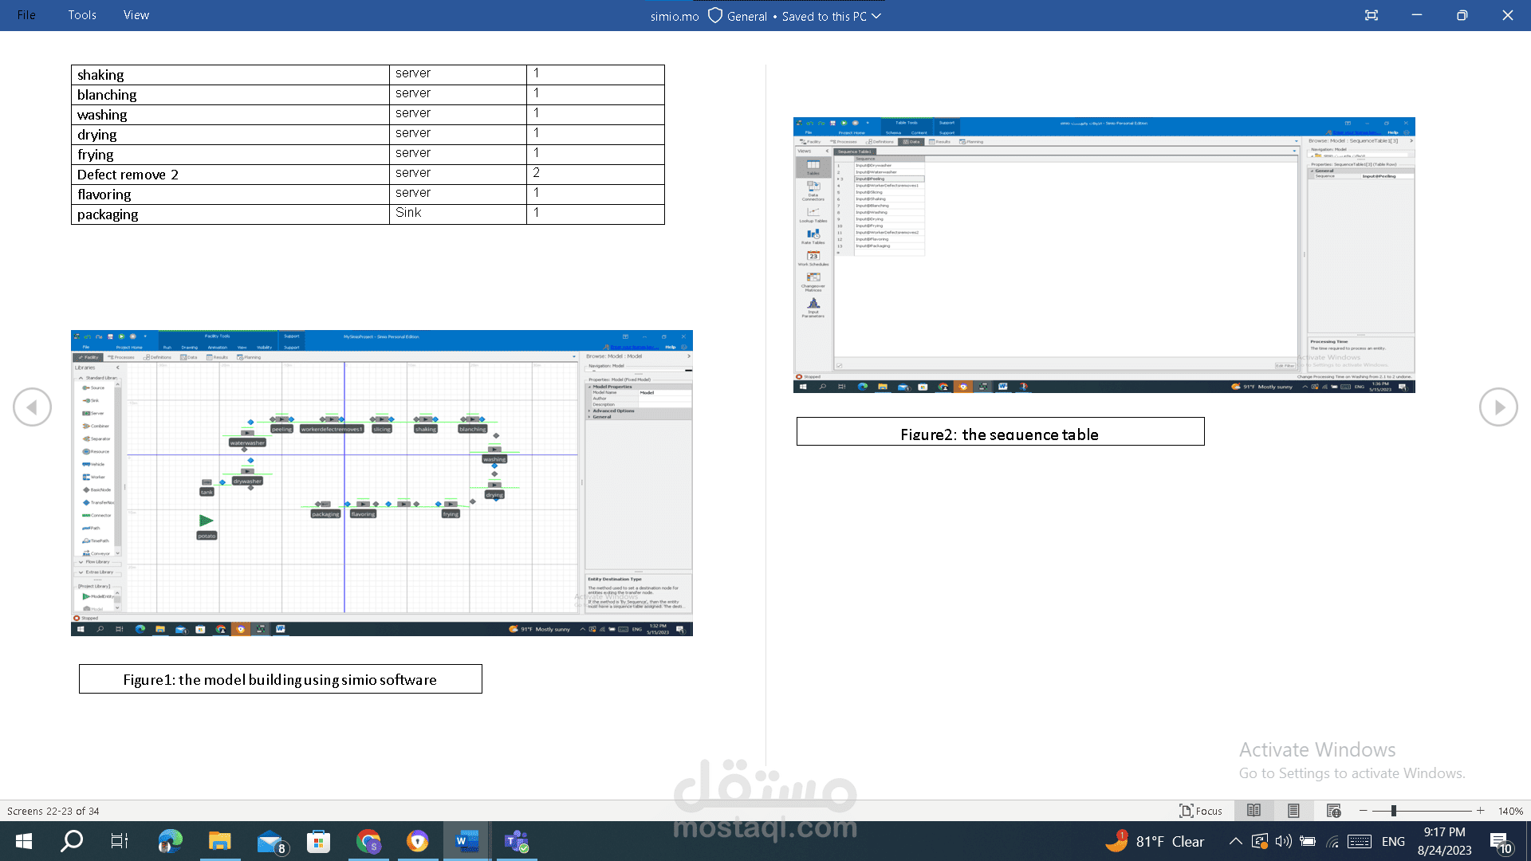Open the Tools menu
Screen dimensions: 1531x861
click(x=82, y=15)
